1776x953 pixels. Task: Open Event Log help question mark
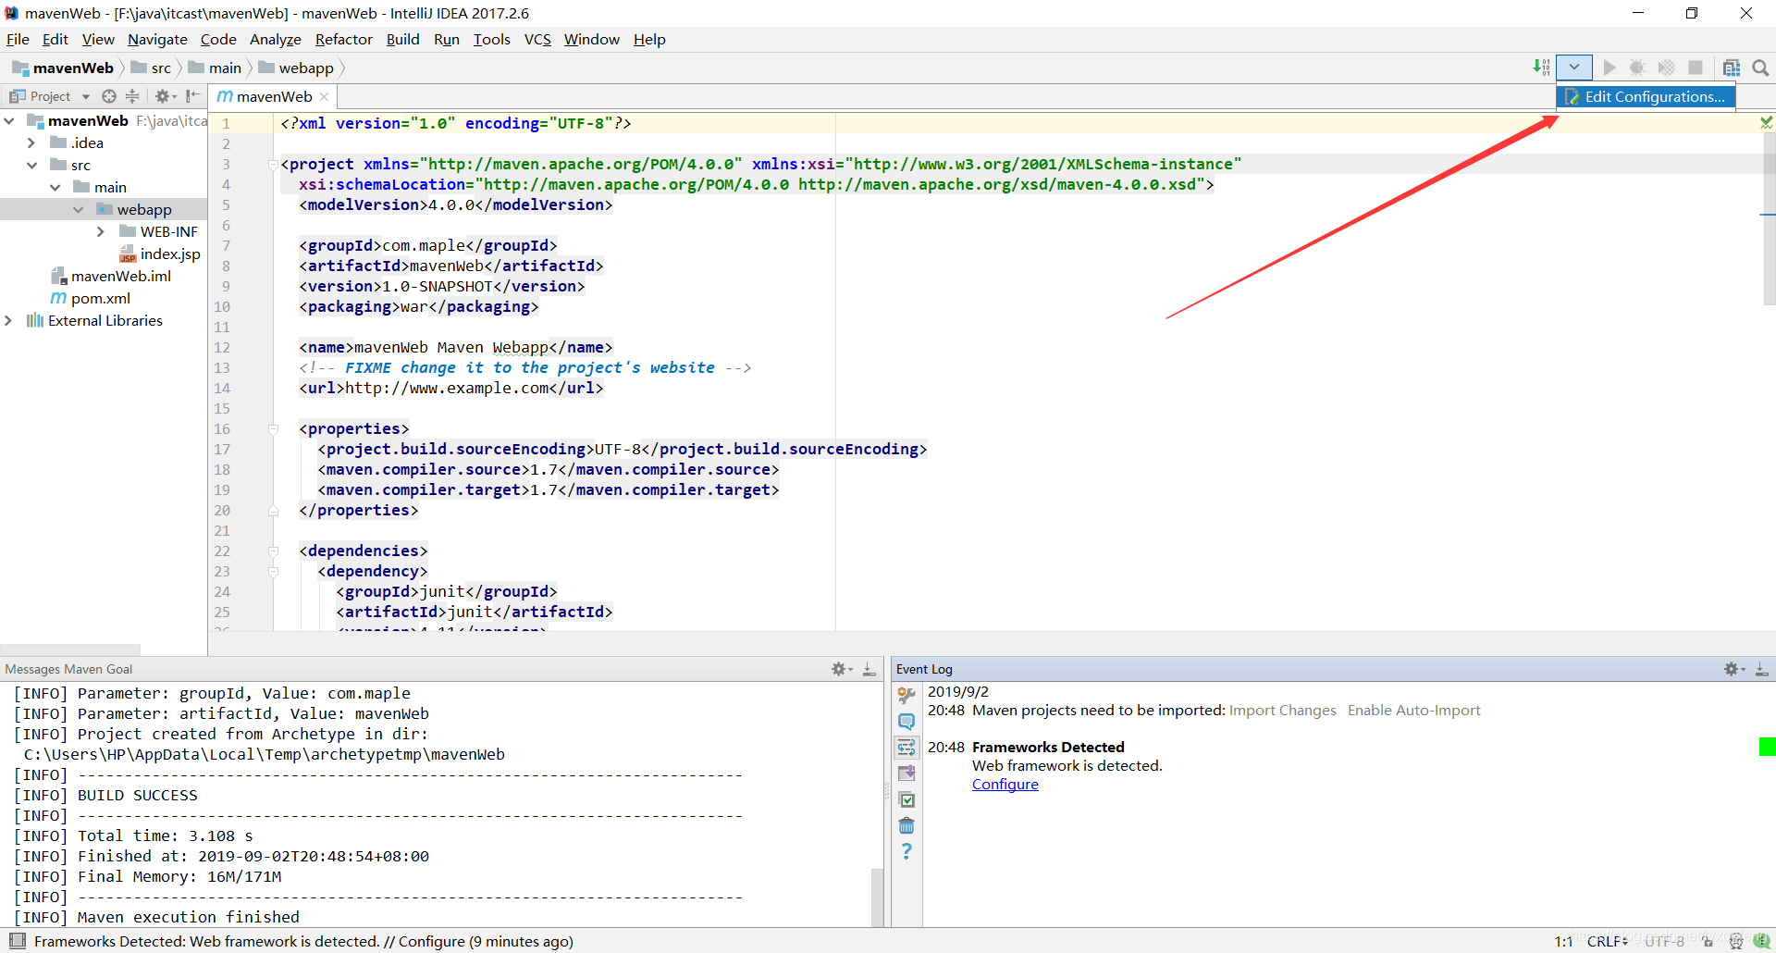[906, 851]
